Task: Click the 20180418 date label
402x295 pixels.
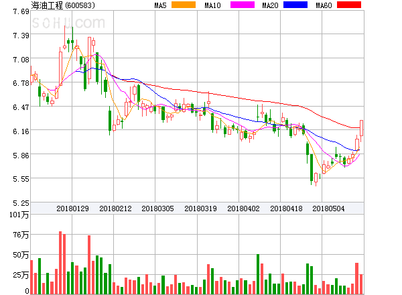Action: pyautogui.click(x=286, y=209)
